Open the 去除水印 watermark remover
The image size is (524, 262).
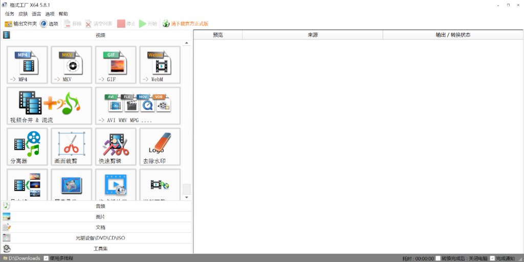[x=160, y=147]
